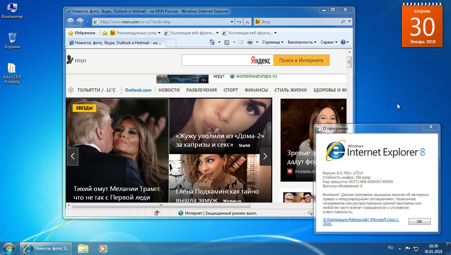Go back with the Back arrow button
This screenshot has width=451, height=255.
pos(70,22)
